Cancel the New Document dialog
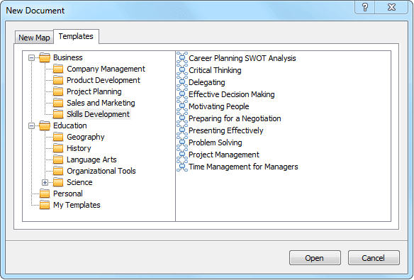The height and width of the screenshot is (280, 414). pyautogui.click(x=374, y=258)
